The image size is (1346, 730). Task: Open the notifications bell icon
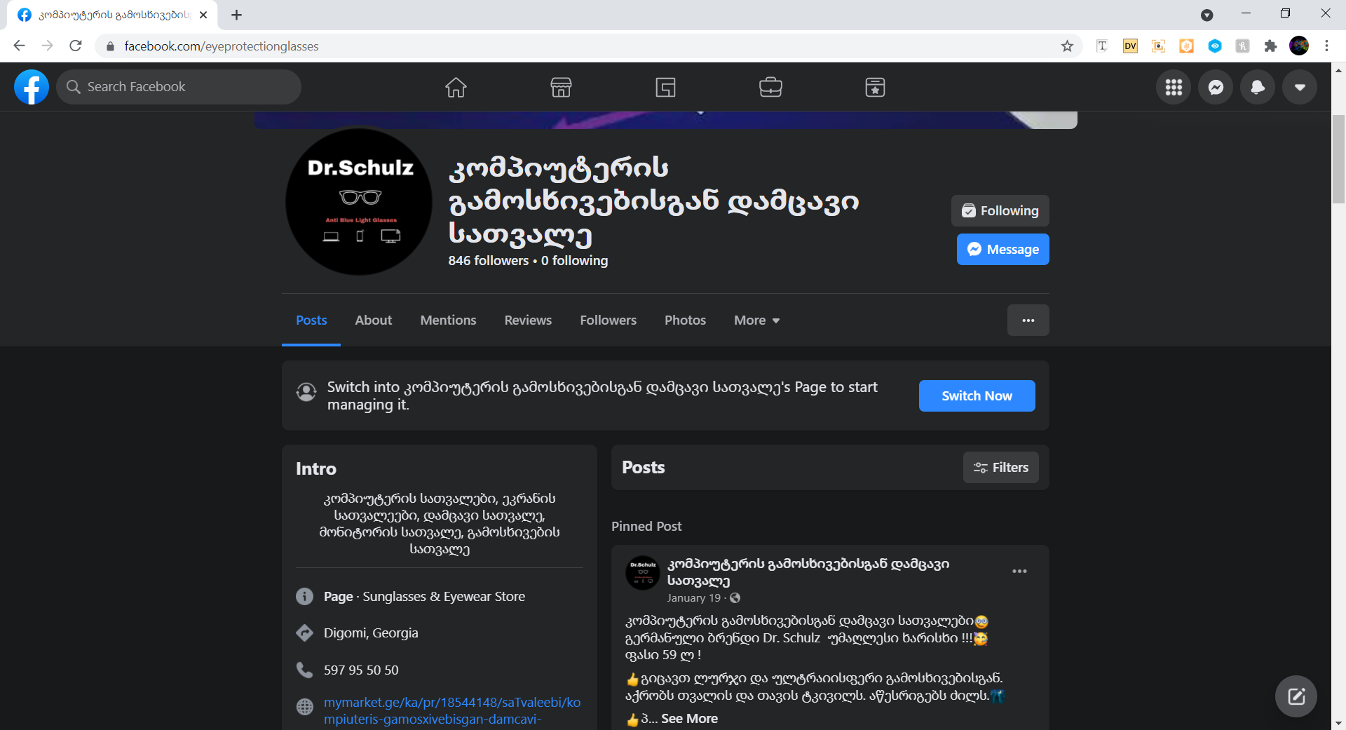1258,87
